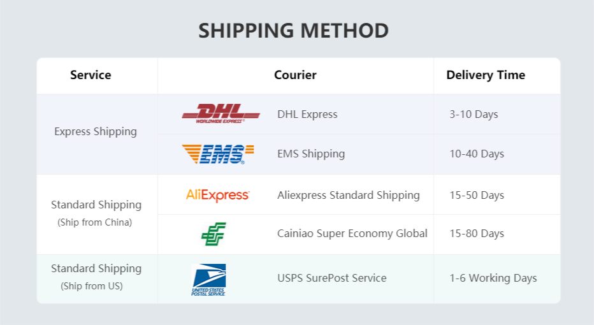Image resolution: width=594 pixels, height=325 pixels.
Task: Select Standard Shipping (Ship from China) cell
Action: [96, 213]
